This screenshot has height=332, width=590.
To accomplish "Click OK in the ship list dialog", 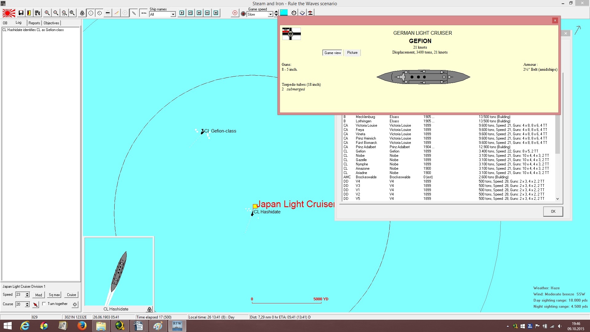I will 553,211.
